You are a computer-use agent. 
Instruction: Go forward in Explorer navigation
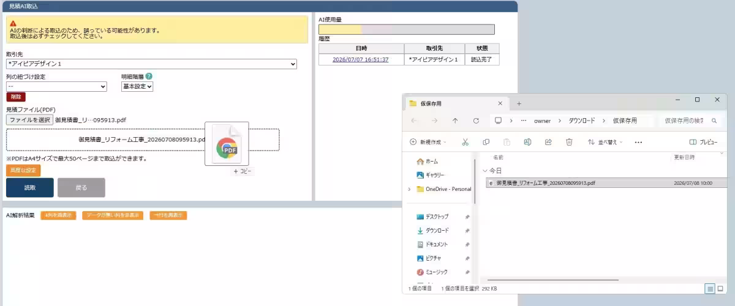click(434, 121)
